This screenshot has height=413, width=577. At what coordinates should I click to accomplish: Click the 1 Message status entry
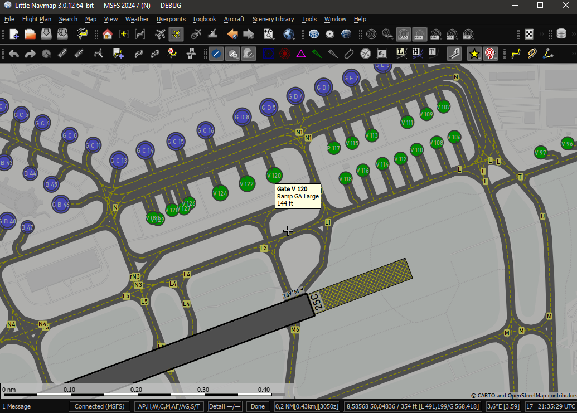pyautogui.click(x=17, y=406)
